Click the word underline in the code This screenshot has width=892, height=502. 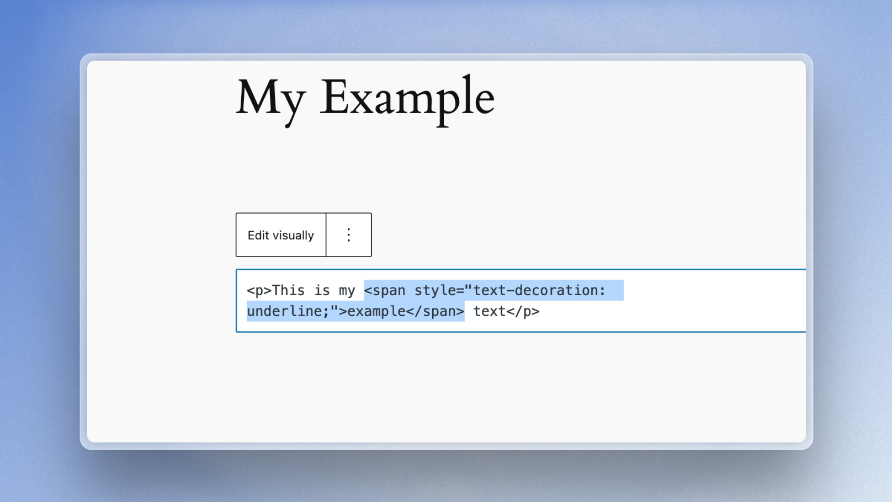point(284,312)
